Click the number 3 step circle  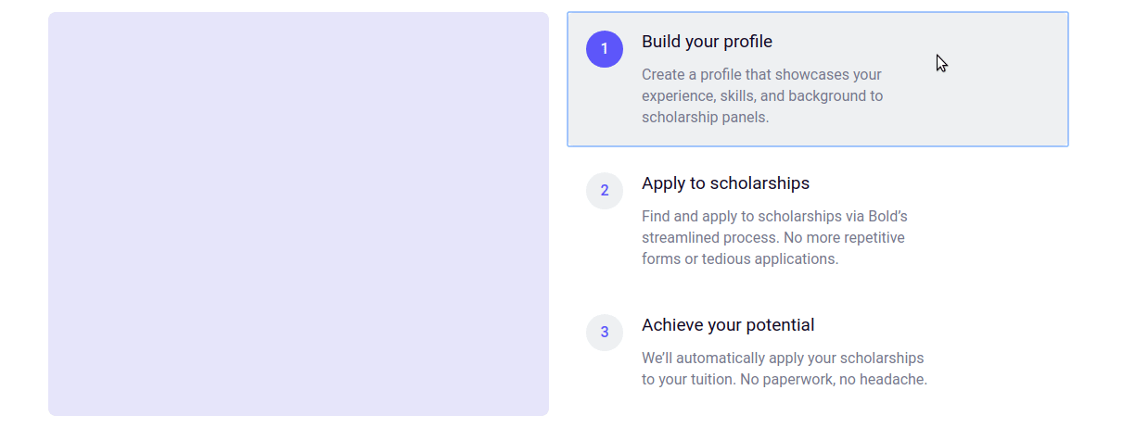[x=605, y=333]
